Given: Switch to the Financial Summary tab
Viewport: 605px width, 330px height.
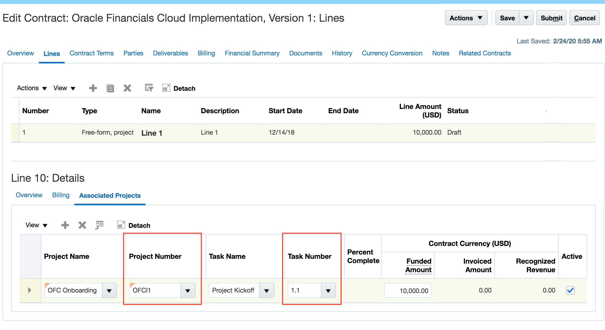Looking at the screenshot, I should [x=252, y=53].
